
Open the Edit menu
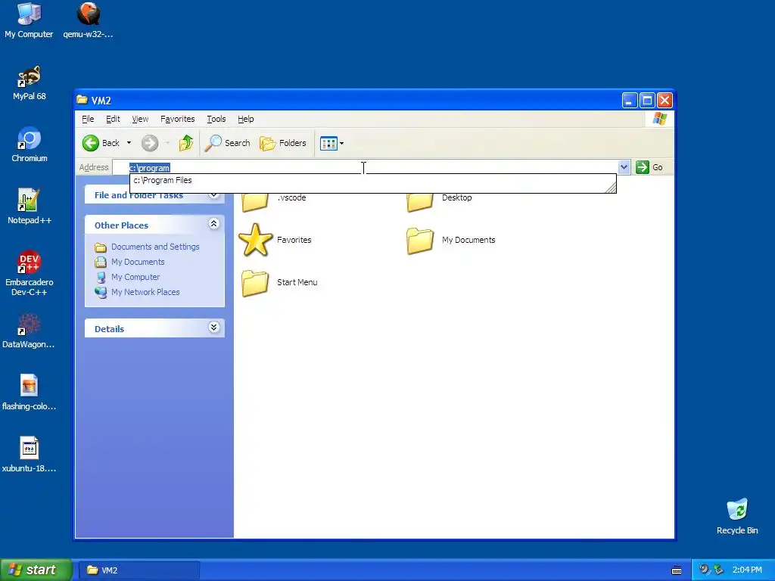tap(113, 119)
